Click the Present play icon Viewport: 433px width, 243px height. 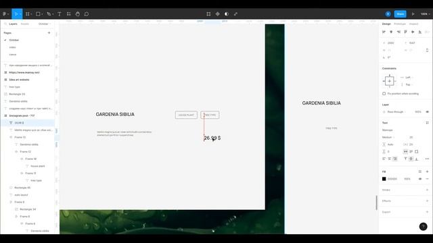[x=413, y=13]
